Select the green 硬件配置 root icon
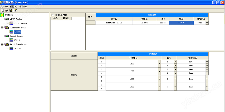The width and height of the screenshot is (225, 112). point(2,15)
